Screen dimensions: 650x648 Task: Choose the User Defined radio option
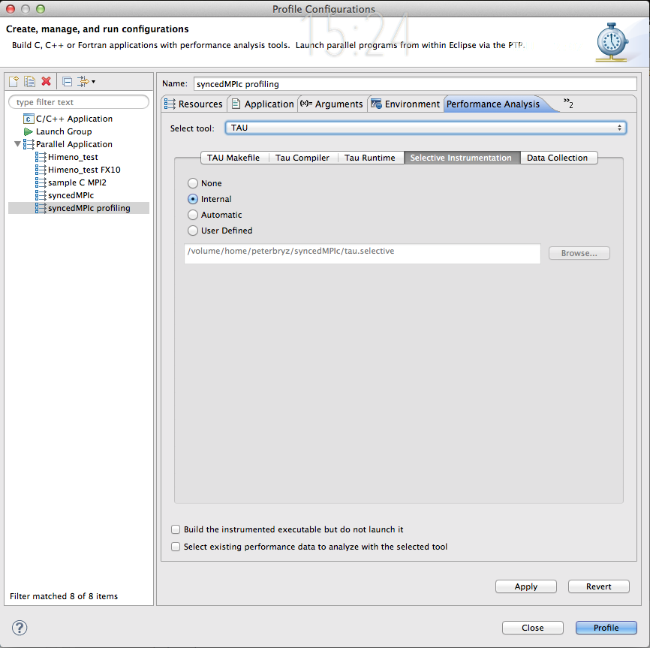coord(193,231)
